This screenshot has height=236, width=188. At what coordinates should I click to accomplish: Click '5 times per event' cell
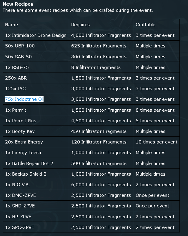coord(156,121)
